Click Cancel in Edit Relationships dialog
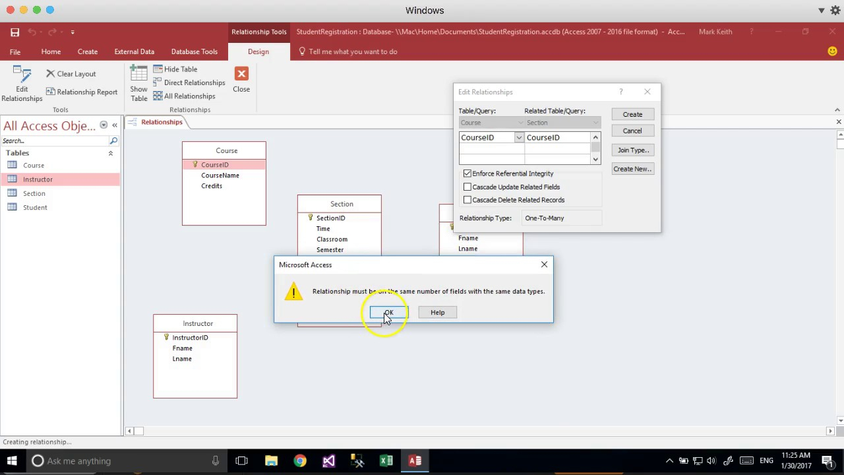This screenshot has height=475, width=844. click(x=632, y=131)
